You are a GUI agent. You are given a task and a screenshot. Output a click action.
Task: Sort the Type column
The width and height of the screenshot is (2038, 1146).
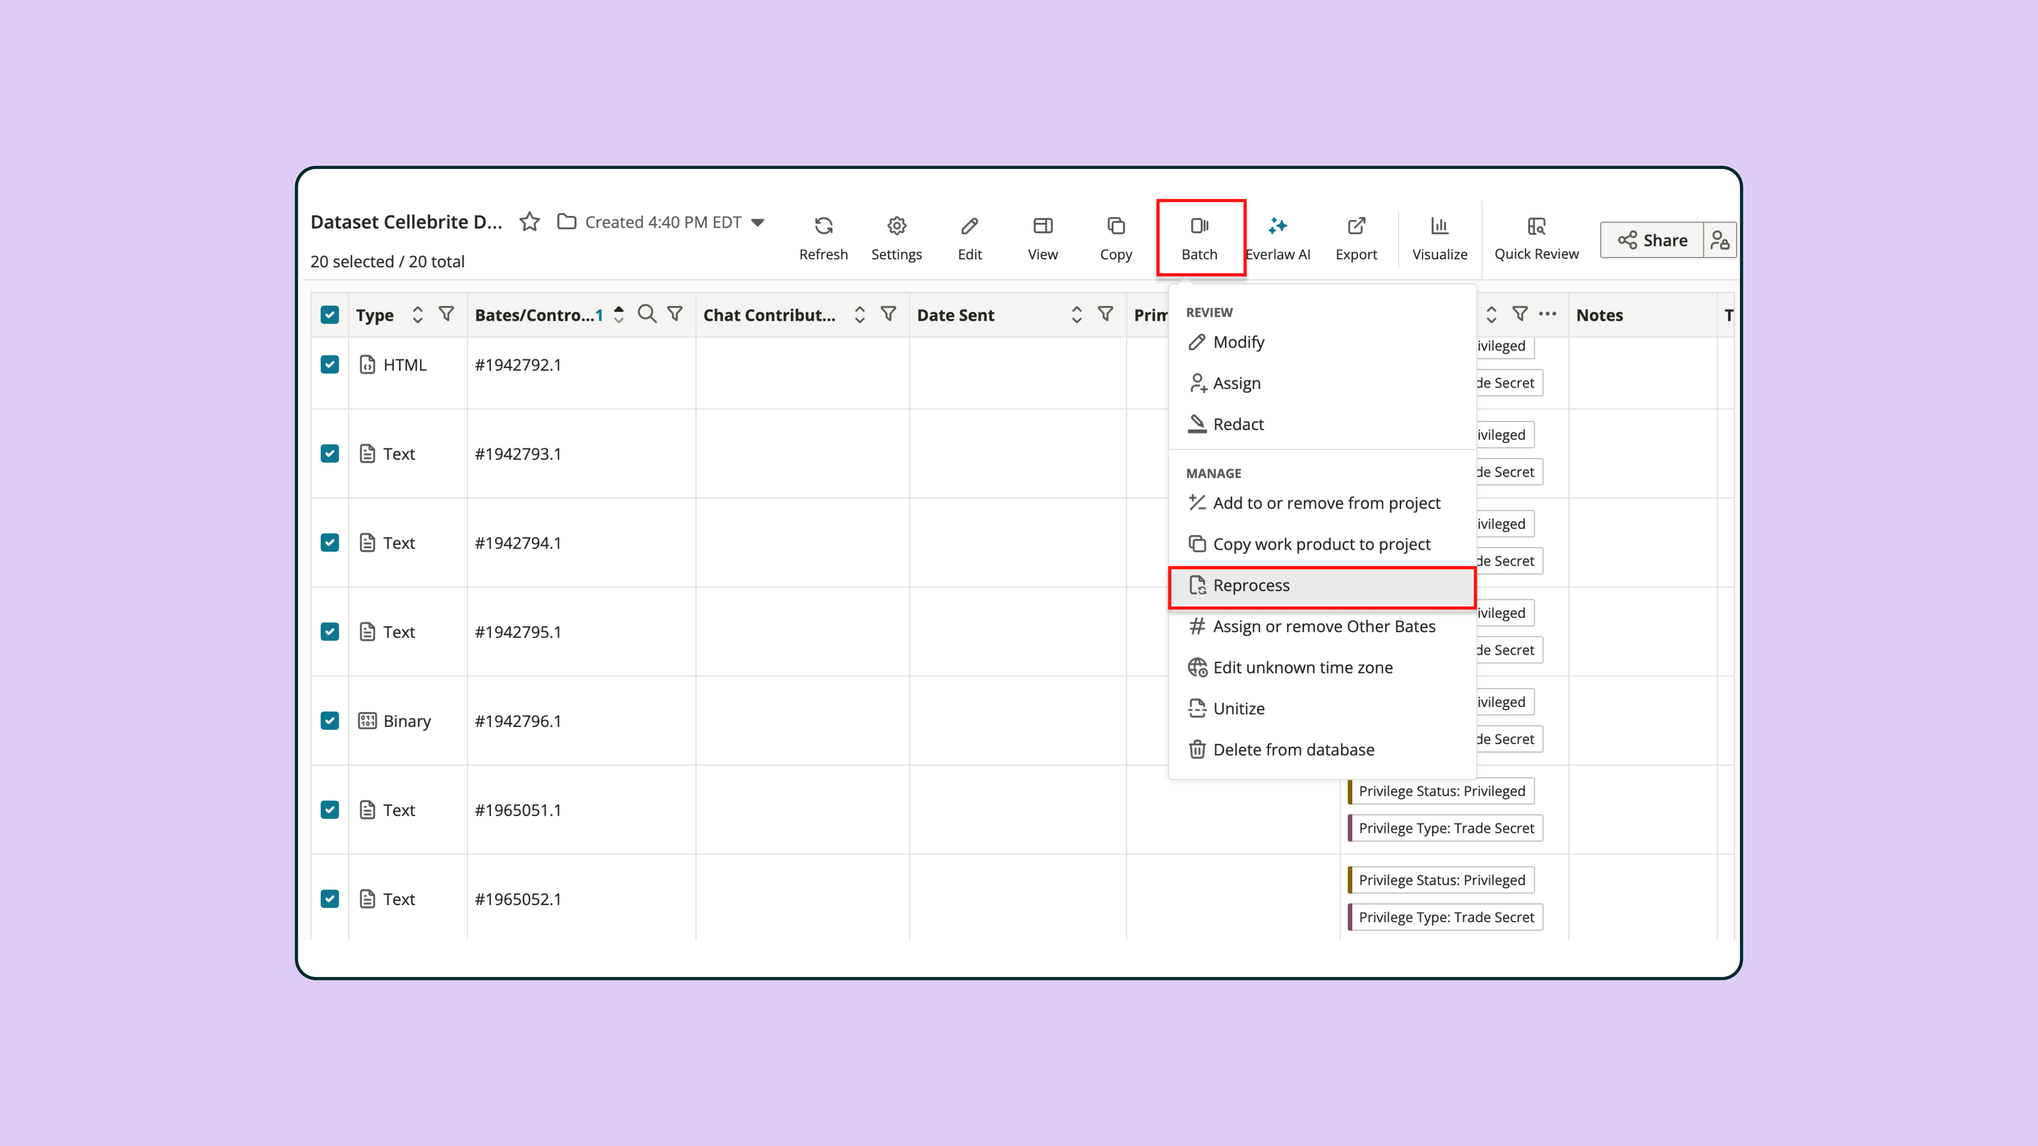(418, 315)
